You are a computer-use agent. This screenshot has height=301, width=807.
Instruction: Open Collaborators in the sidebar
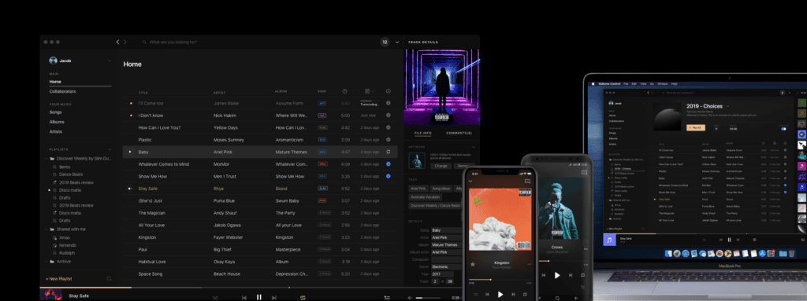pos(63,91)
